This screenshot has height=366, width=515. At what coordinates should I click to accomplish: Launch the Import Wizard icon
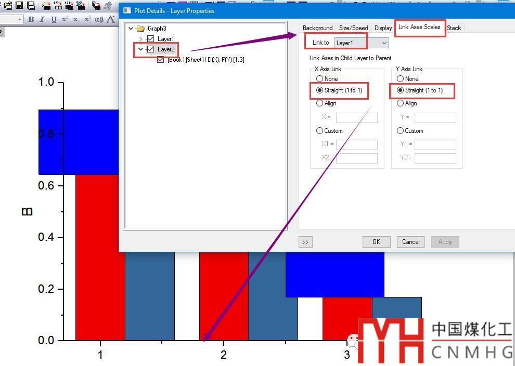(x=46, y=6)
